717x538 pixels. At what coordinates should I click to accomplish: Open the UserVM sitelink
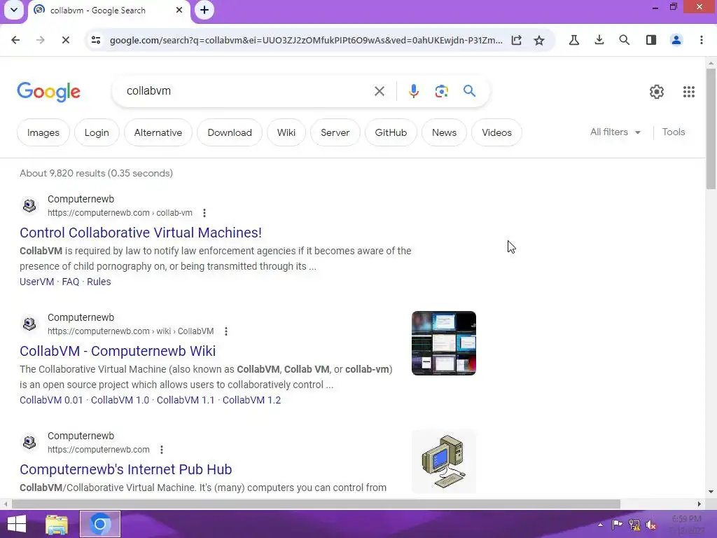click(36, 282)
